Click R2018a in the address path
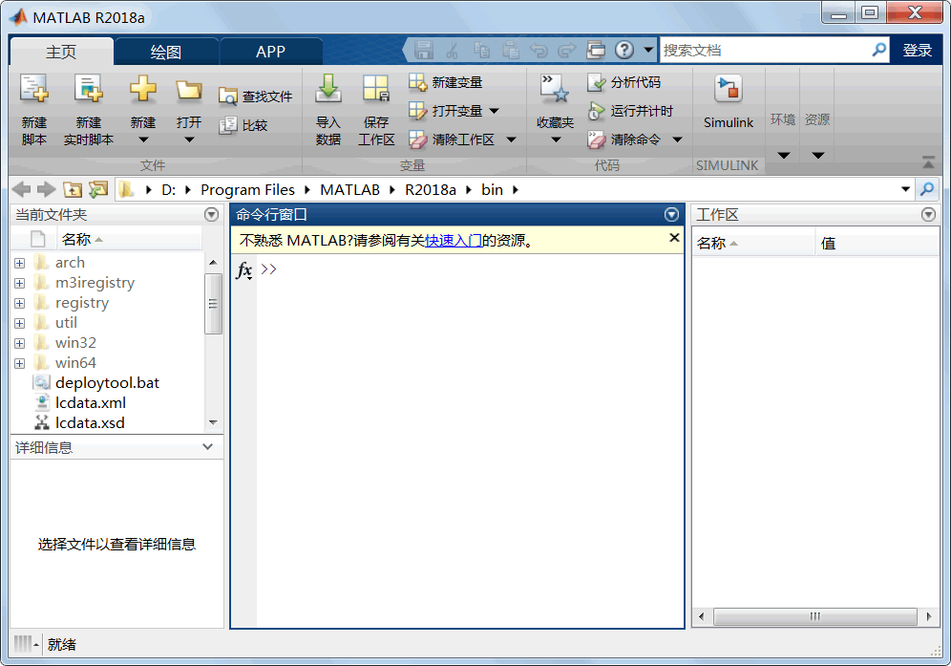951x666 pixels. pos(431,190)
